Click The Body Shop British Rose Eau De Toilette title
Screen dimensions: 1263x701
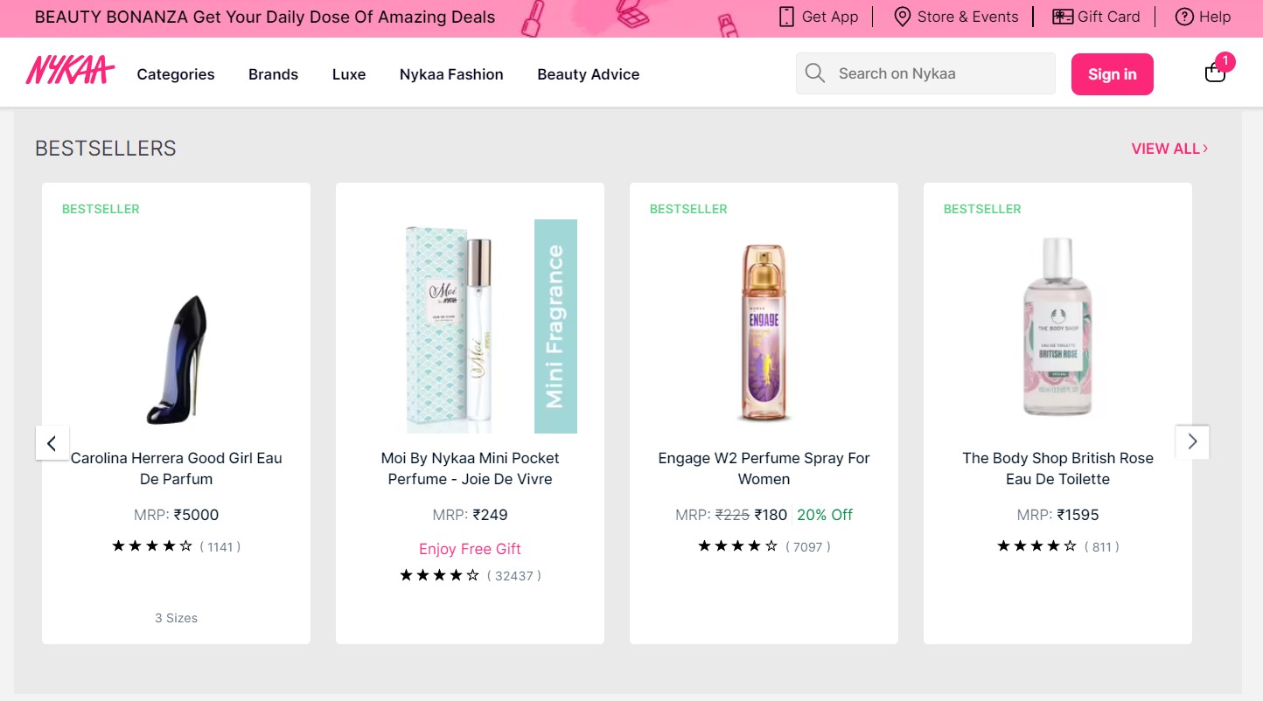point(1057,468)
